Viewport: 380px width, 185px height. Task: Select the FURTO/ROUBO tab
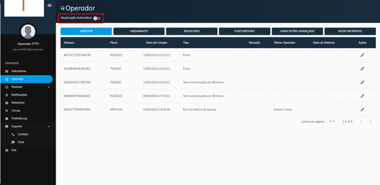coord(245,31)
